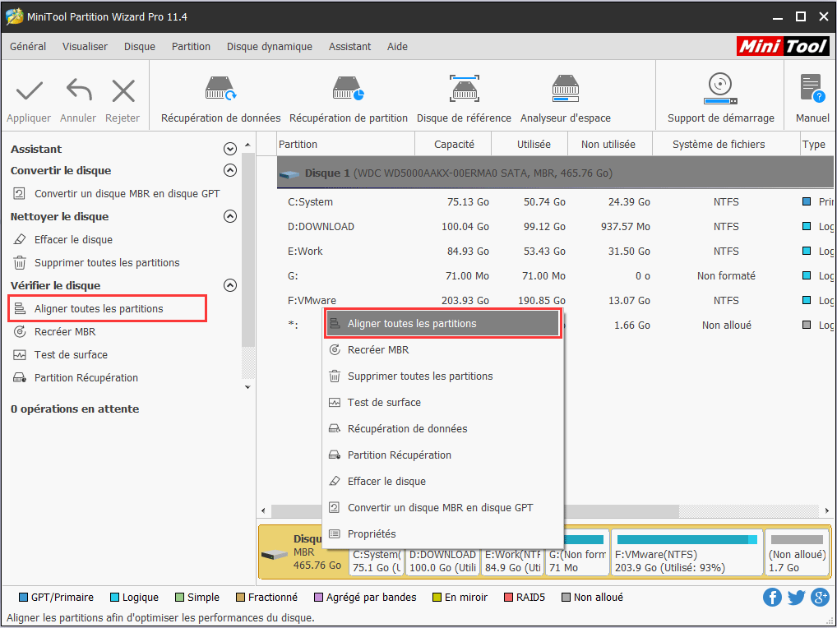The image size is (837, 628).
Task: Choose Supprimer toutes les partitions in context menu
Action: (x=443, y=376)
